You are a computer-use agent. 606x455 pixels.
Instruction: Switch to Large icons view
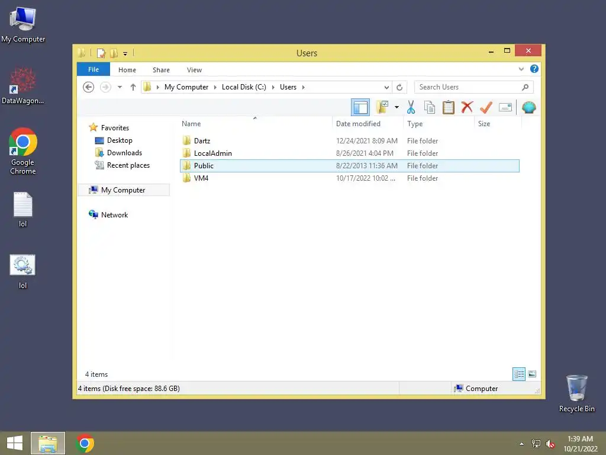[x=532, y=374]
